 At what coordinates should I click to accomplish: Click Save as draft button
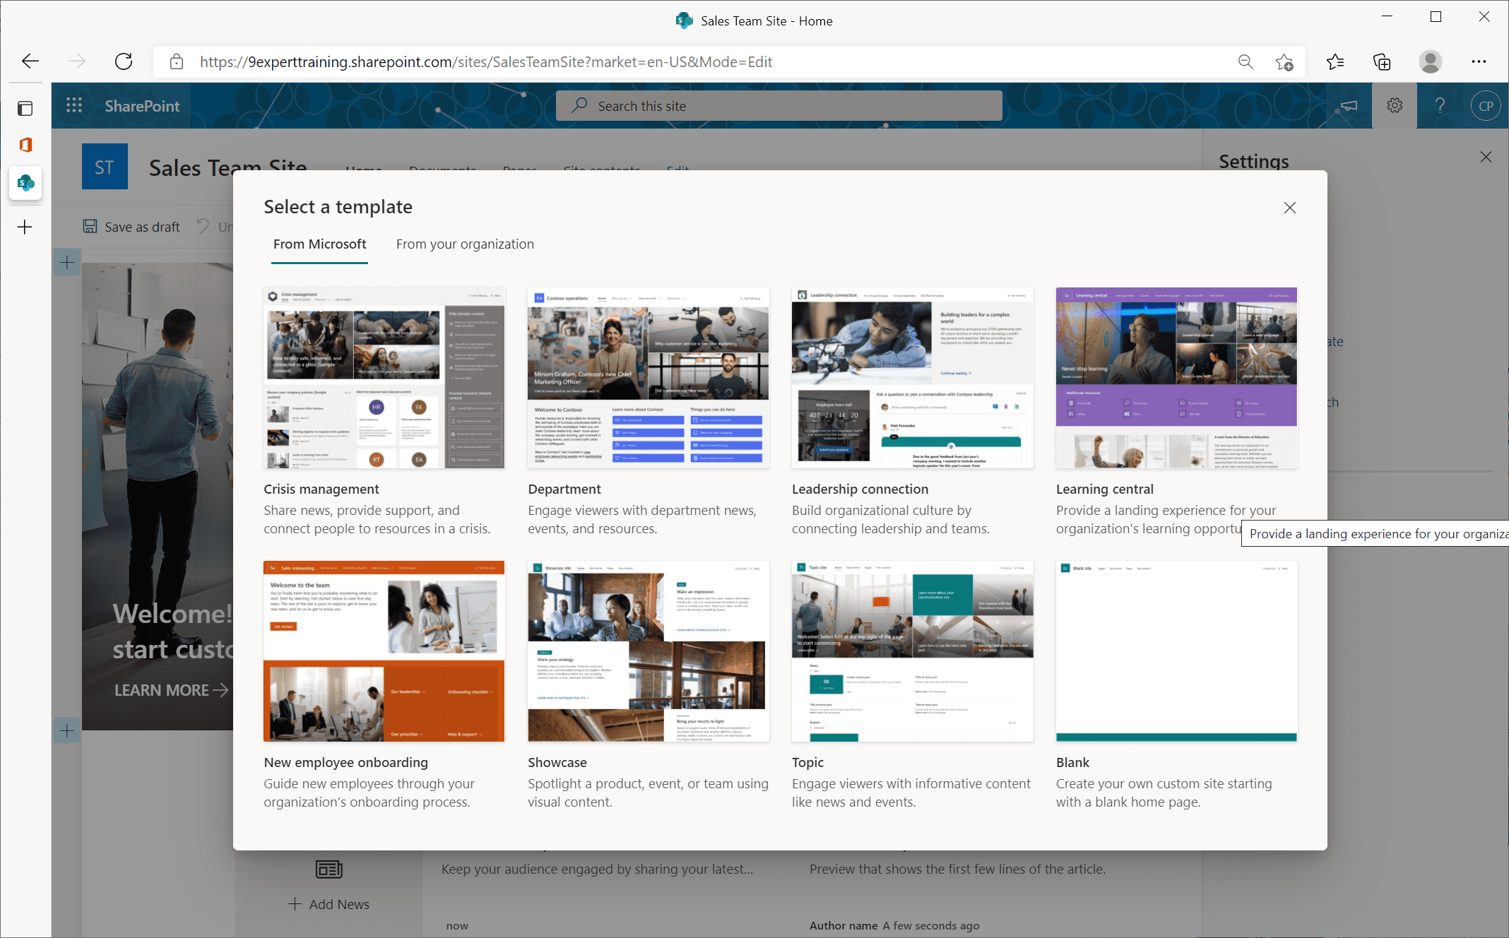(x=130, y=226)
